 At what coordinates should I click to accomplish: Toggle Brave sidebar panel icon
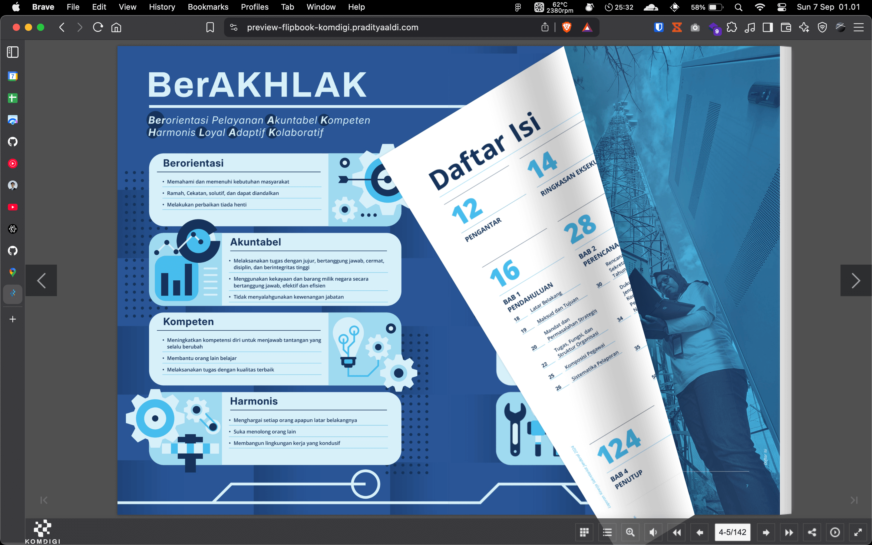click(768, 27)
